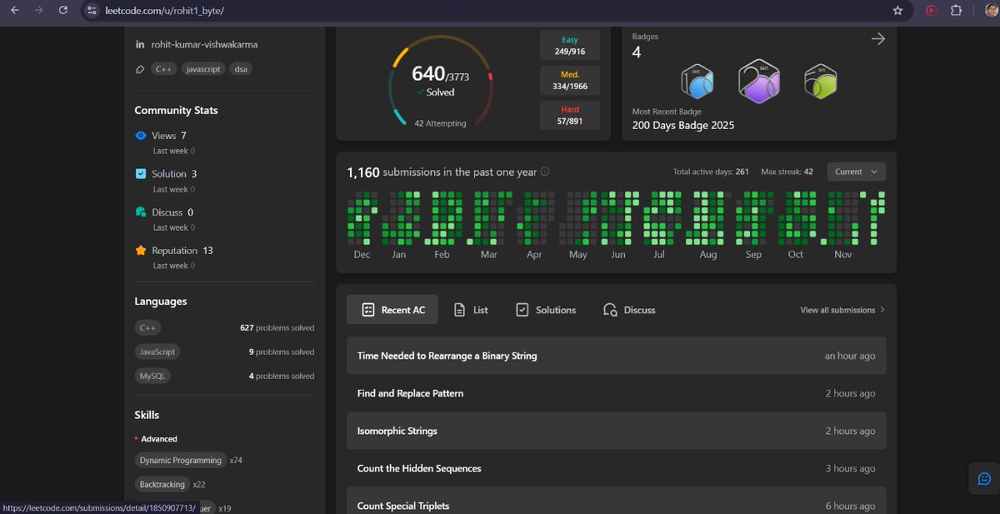Click the 42 Attempting label
The image size is (1000, 514).
(440, 123)
